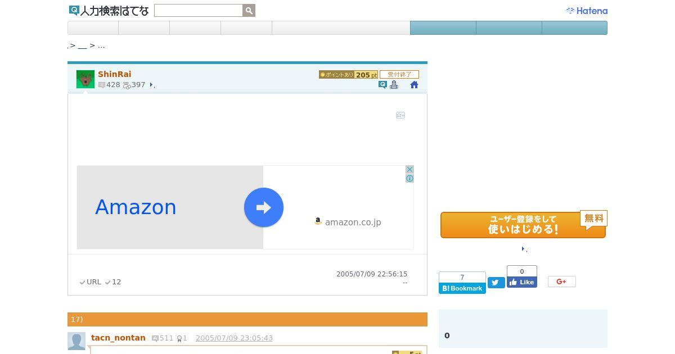Open ShinRai's user profile link
The height and width of the screenshot is (354, 675).
click(x=115, y=74)
